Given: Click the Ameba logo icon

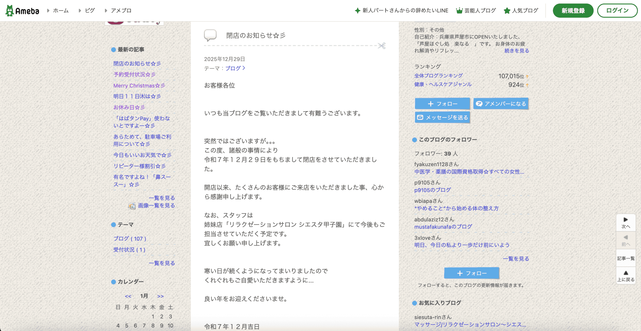Looking at the screenshot, I should tap(10, 10).
